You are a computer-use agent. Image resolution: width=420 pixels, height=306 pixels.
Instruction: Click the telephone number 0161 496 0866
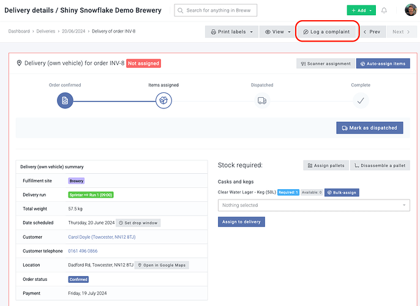pyautogui.click(x=83, y=251)
